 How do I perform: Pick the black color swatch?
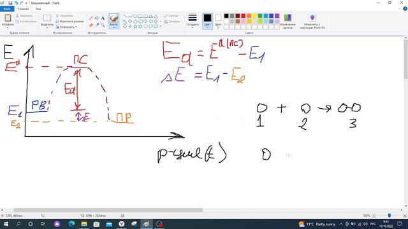point(226,16)
